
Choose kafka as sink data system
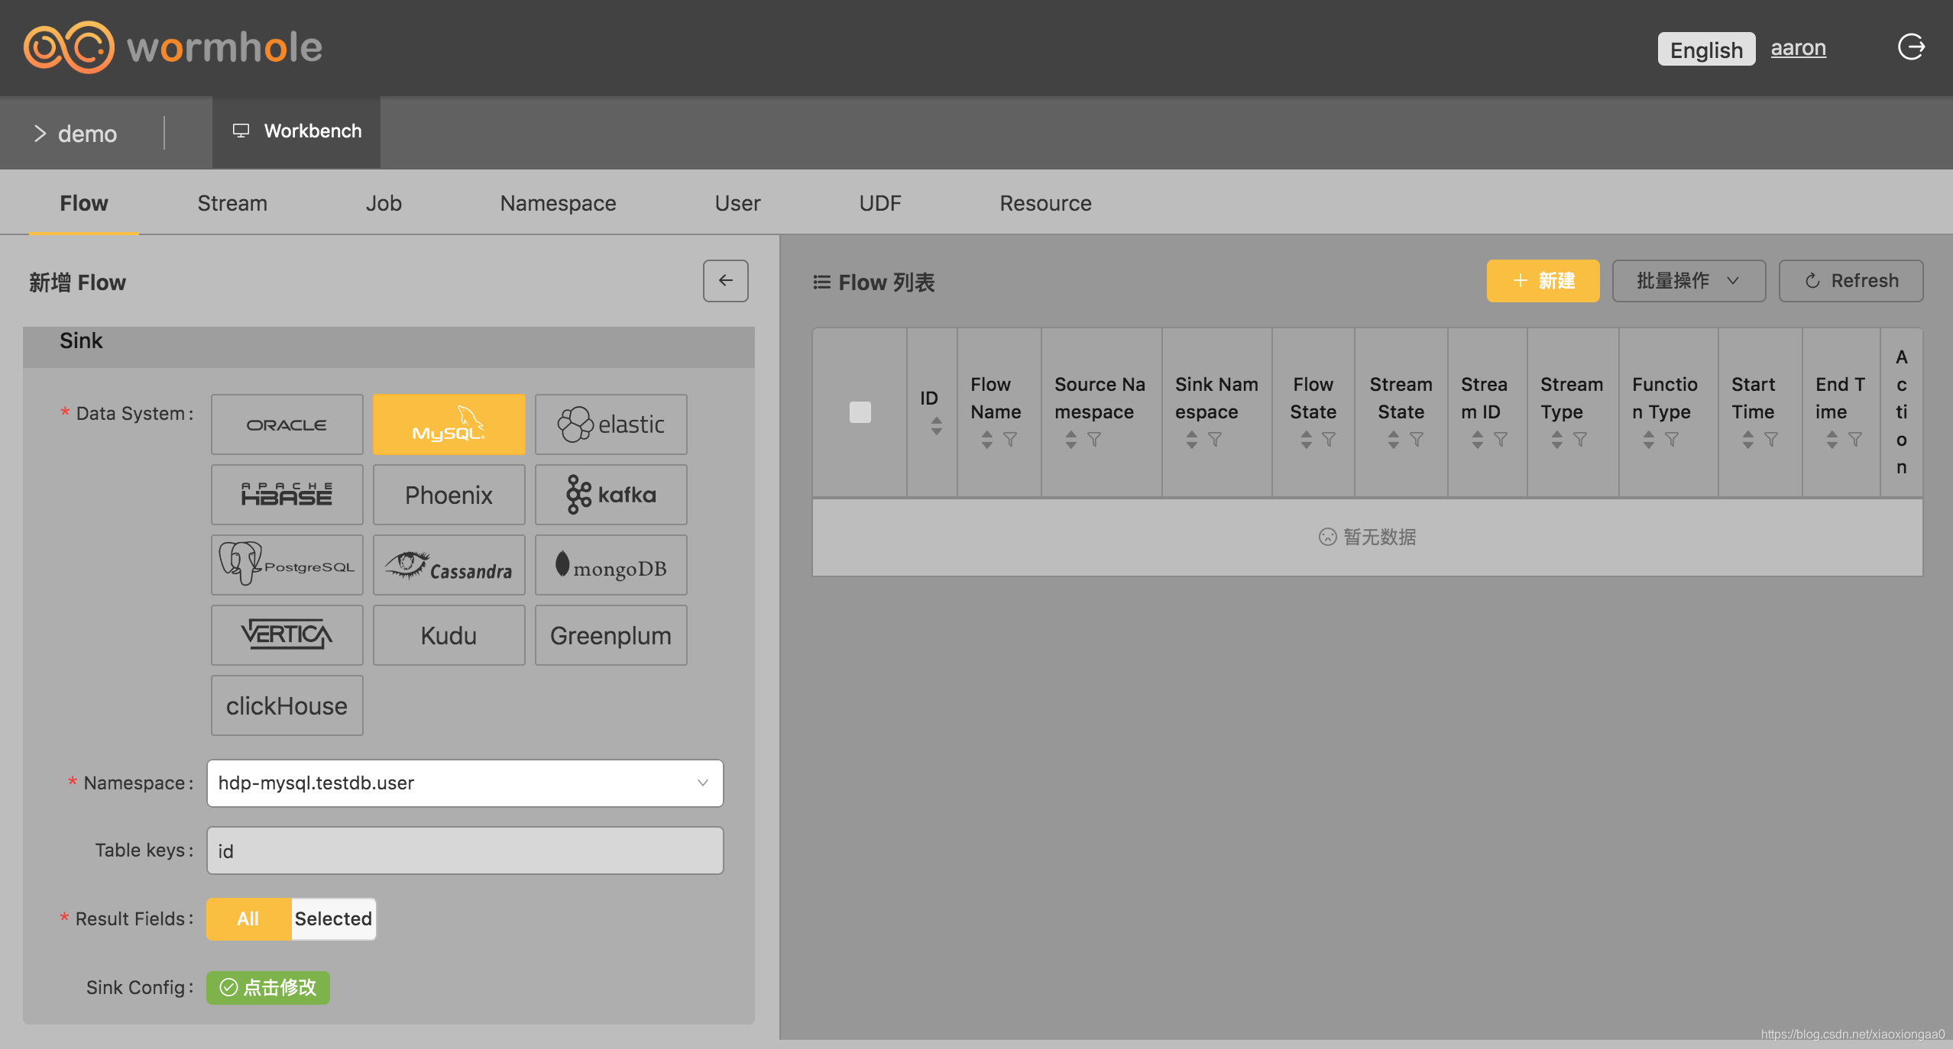click(x=611, y=495)
